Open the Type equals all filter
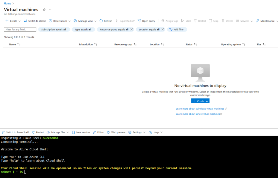 [83, 29]
